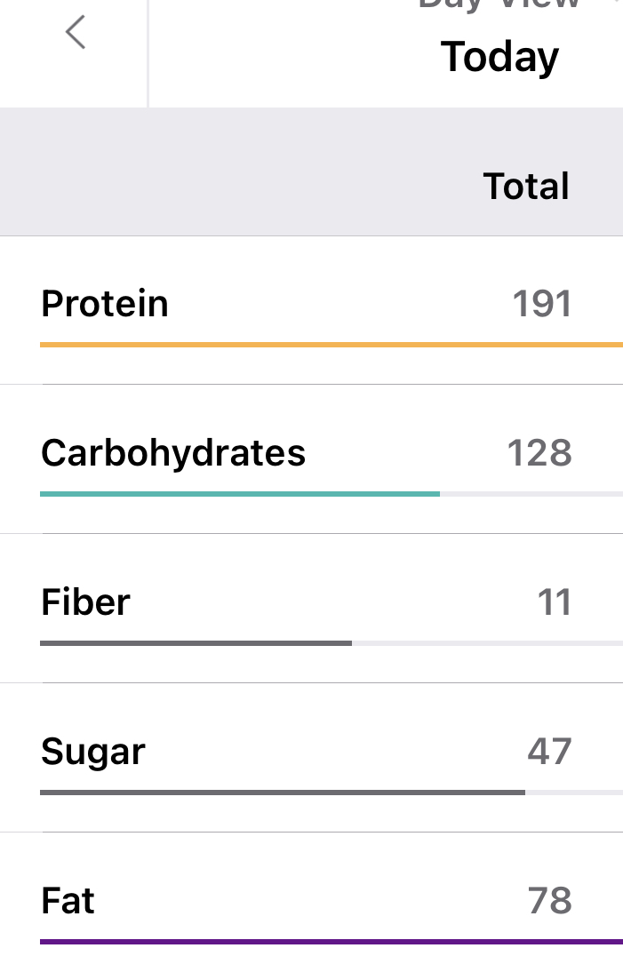Tap the purple Fat progress bar
Viewport: 623px width, 972px height.
(x=331, y=941)
